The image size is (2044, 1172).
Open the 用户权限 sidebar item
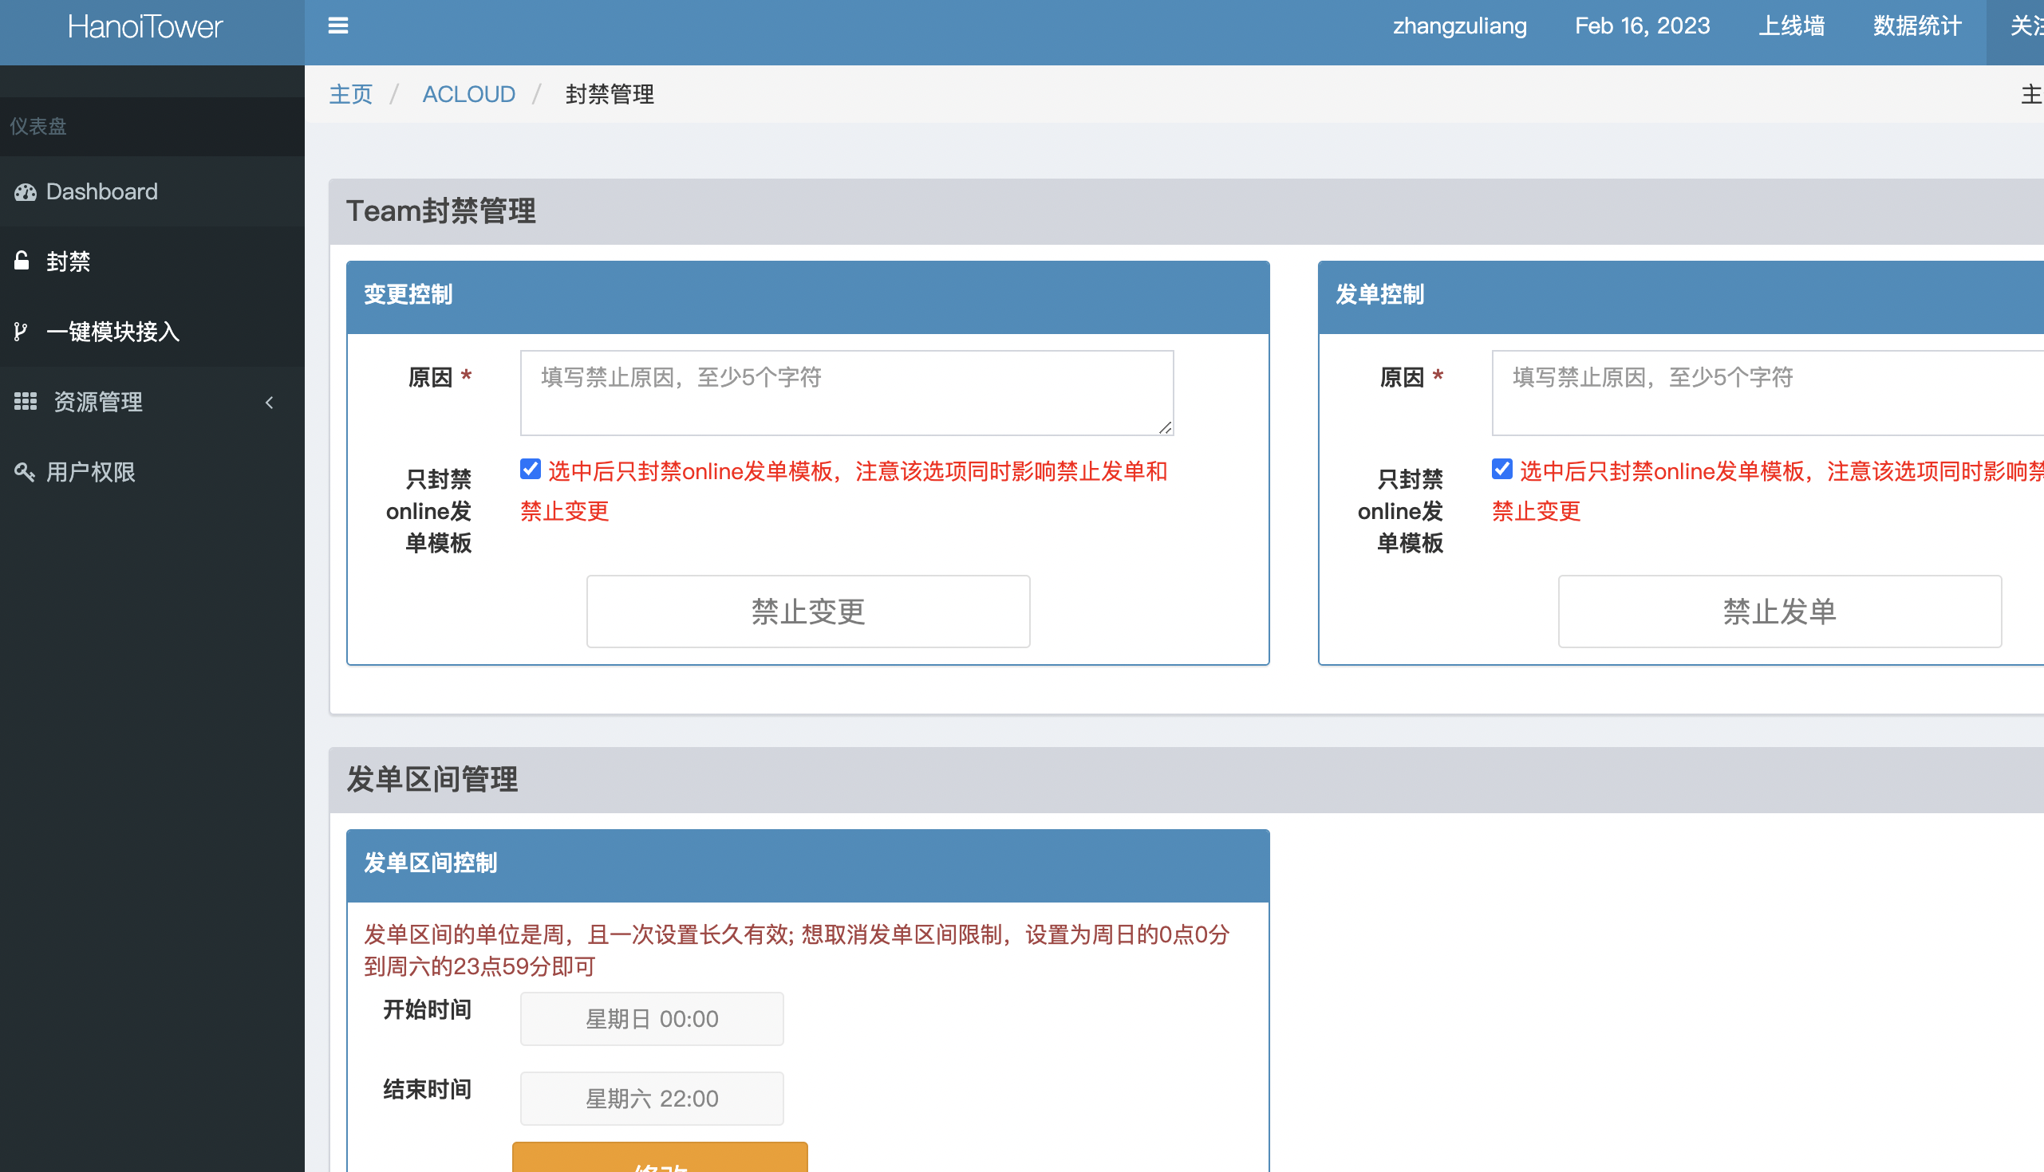(x=152, y=472)
